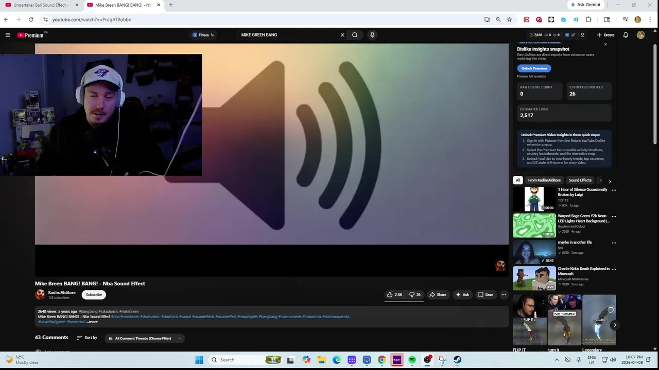The height and width of the screenshot is (370, 659).
Task: Close the Dislike insights snapshot panel
Action: click(x=605, y=45)
